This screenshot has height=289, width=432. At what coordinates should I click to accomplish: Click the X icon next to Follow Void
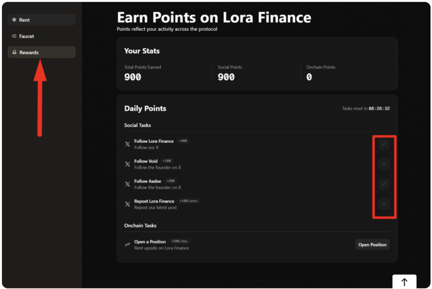(x=127, y=164)
